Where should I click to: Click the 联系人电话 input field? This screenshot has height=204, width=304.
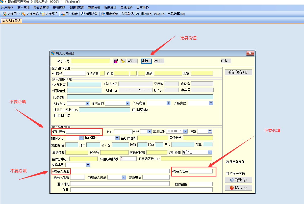(x=201, y=171)
